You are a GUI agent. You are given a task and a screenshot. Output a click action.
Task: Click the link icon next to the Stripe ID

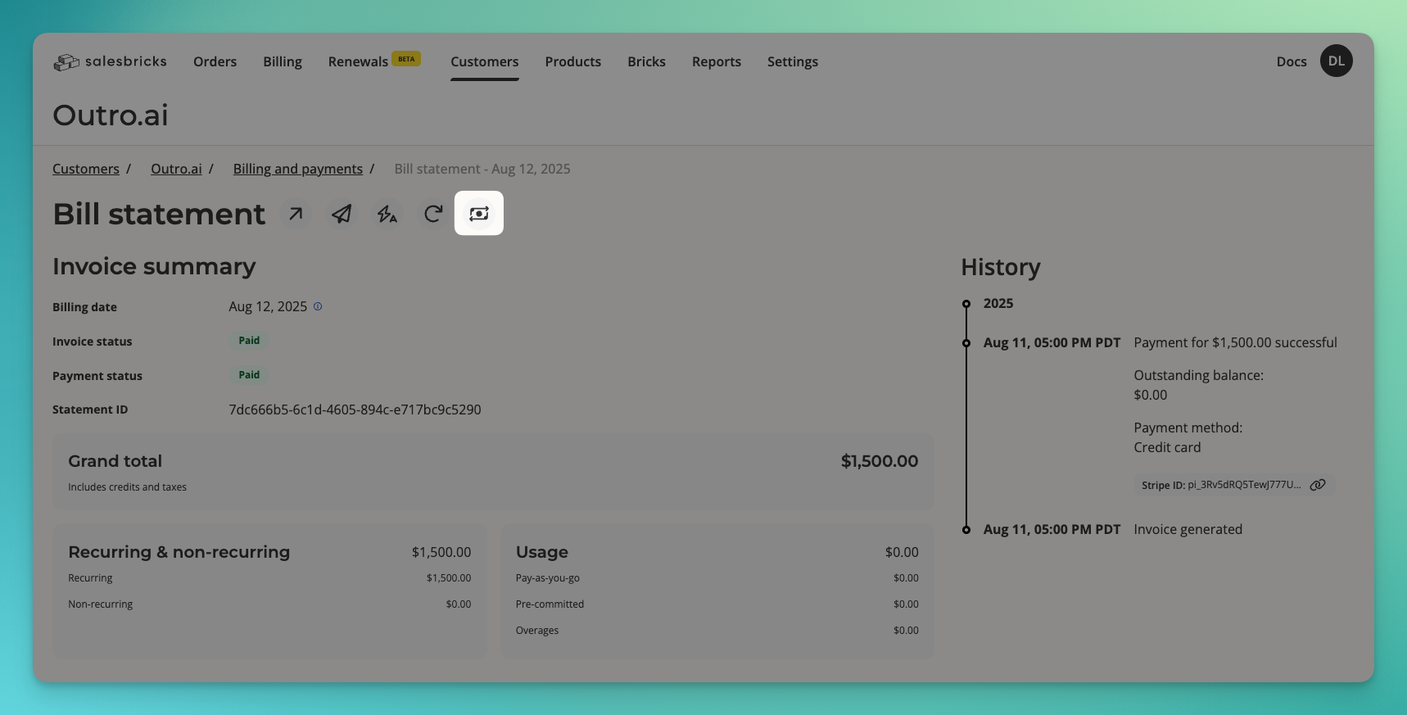point(1318,485)
